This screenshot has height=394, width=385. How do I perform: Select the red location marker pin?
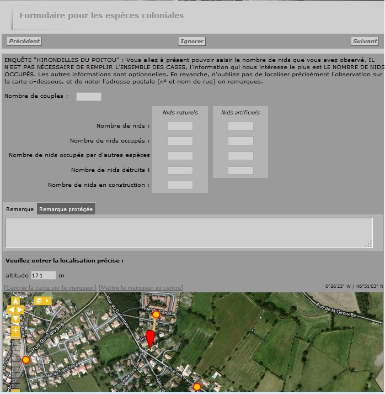point(150,340)
